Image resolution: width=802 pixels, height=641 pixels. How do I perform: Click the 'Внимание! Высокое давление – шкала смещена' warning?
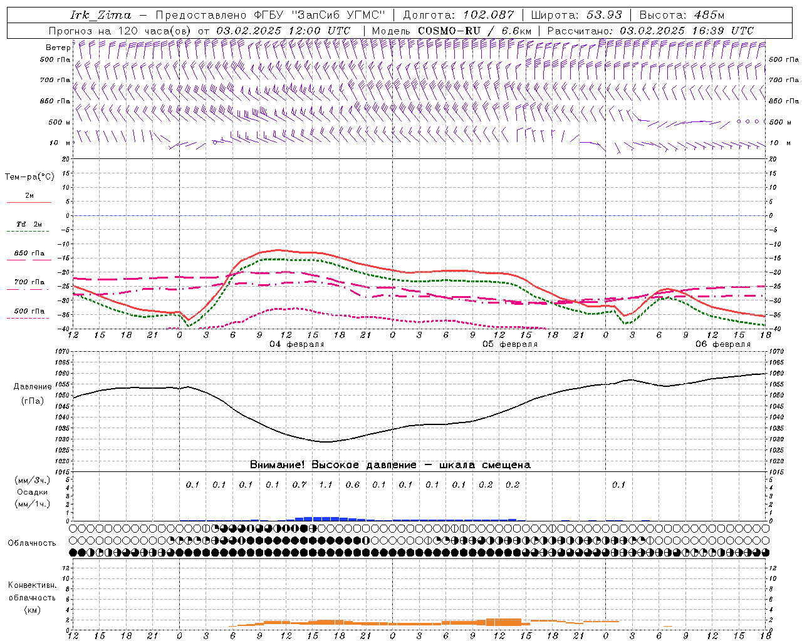click(390, 464)
